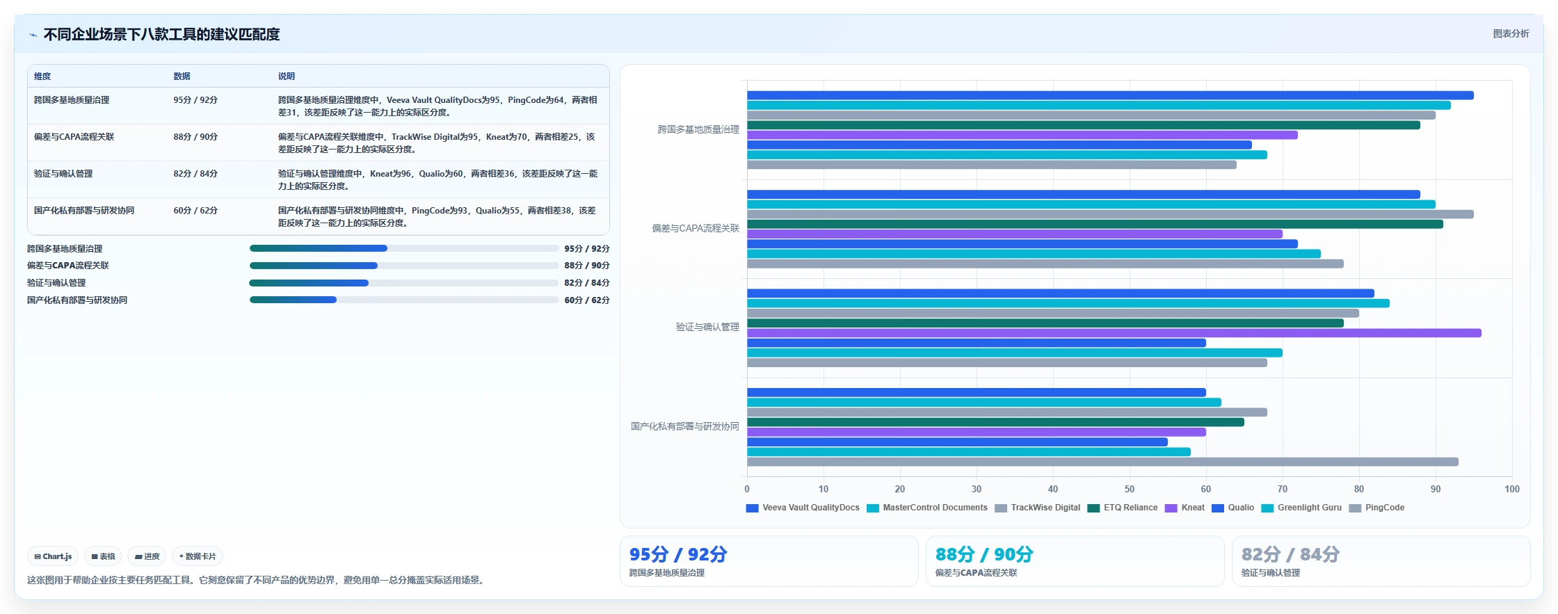Select the 进度 tag chip
Viewport: 1558px width, 614px height.
click(x=147, y=556)
